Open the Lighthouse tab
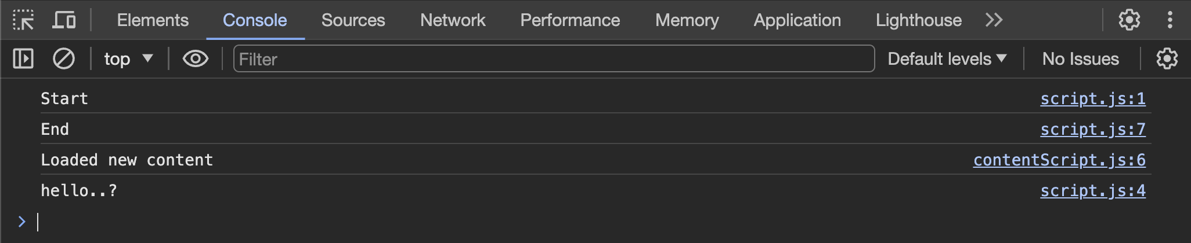The width and height of the screenshot is (1191, 243). click(919, 20)
